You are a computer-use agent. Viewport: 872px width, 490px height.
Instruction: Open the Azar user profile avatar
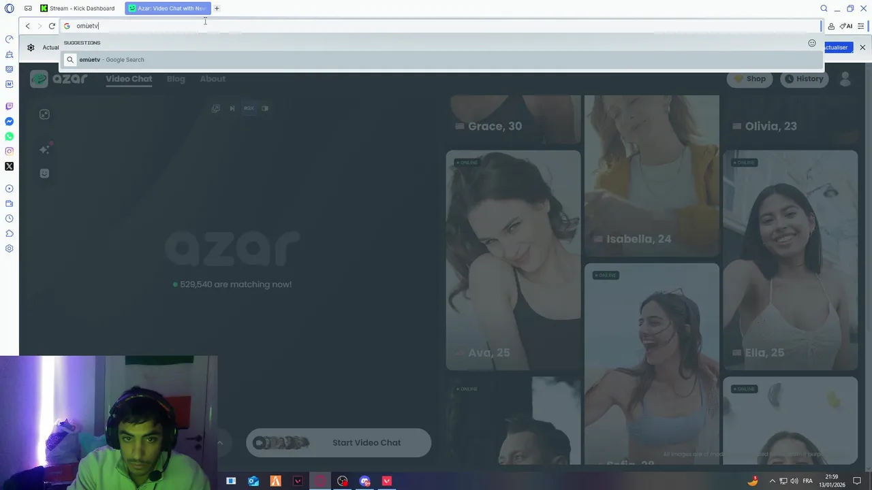[x=845, y=79]
